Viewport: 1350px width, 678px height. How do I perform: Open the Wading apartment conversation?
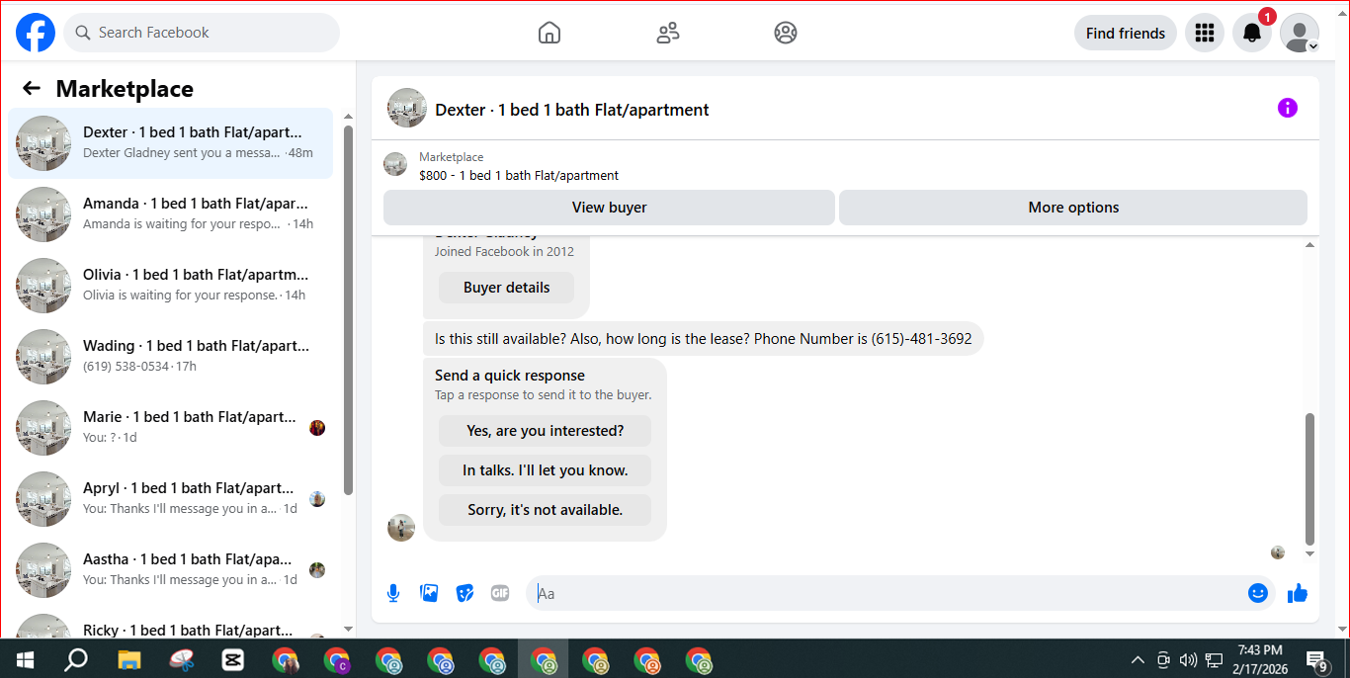click(x=171, y=356)
